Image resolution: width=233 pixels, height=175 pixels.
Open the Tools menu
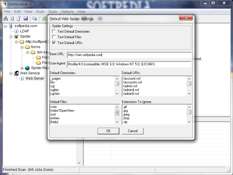coord(52,12)
